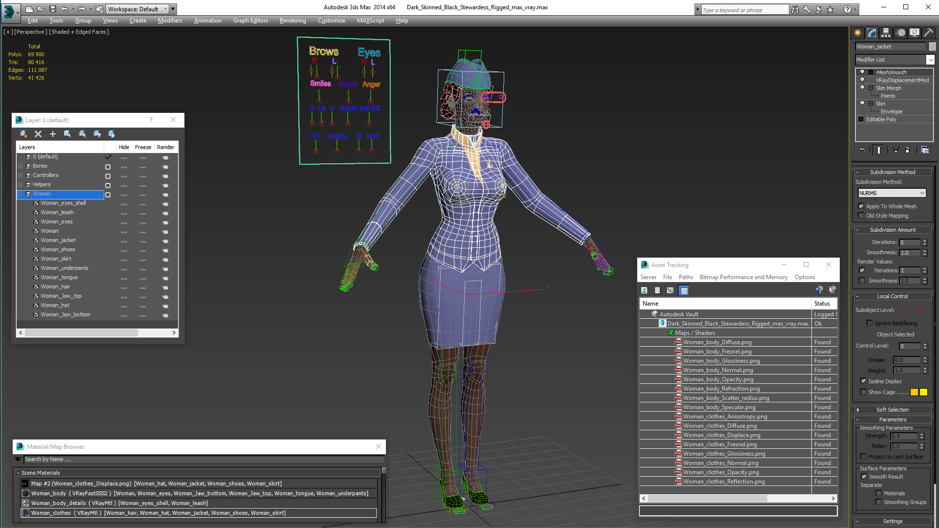Expand the Bones layer
The width and height of the screenshot is (939, 528).
(21, 166)
